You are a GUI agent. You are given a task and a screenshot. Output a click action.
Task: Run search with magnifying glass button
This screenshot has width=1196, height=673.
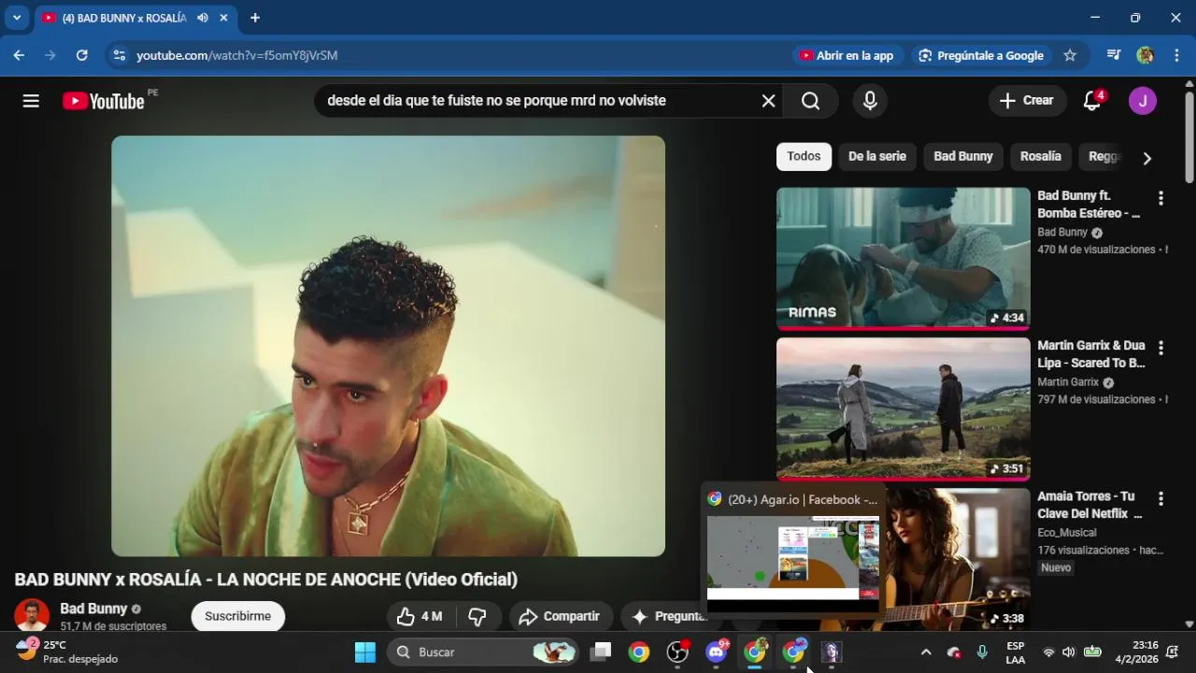[810, 101]
